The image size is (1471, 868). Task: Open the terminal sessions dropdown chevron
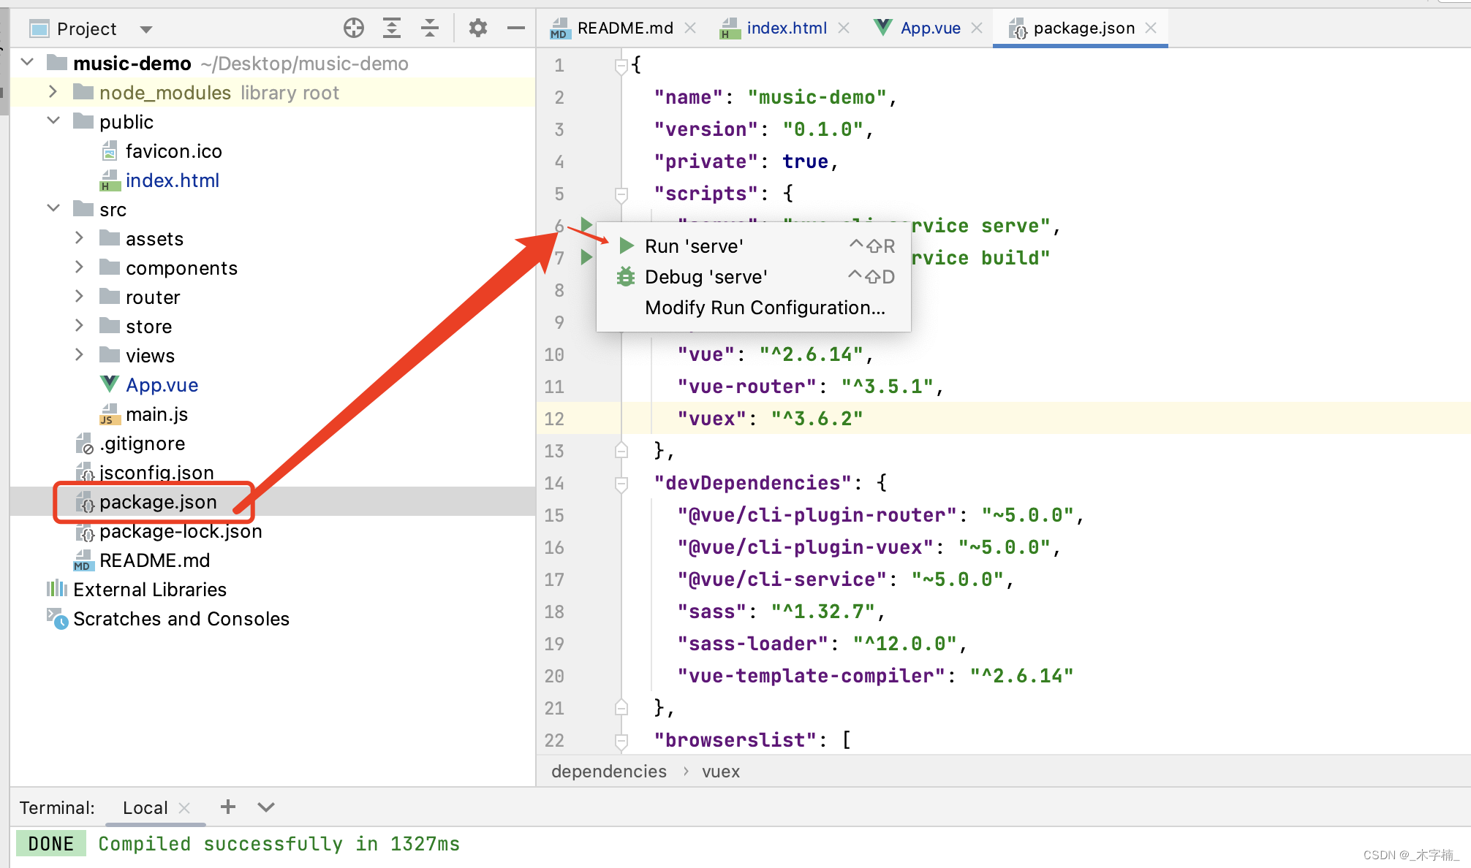[x=266, y=807]
